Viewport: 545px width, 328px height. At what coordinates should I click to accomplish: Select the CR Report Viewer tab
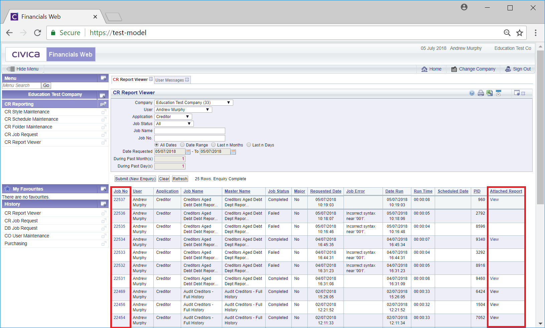(130, 80)
